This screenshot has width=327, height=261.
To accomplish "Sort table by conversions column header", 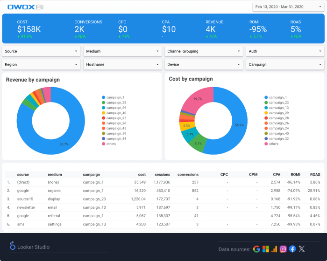I will click(188, 175).
